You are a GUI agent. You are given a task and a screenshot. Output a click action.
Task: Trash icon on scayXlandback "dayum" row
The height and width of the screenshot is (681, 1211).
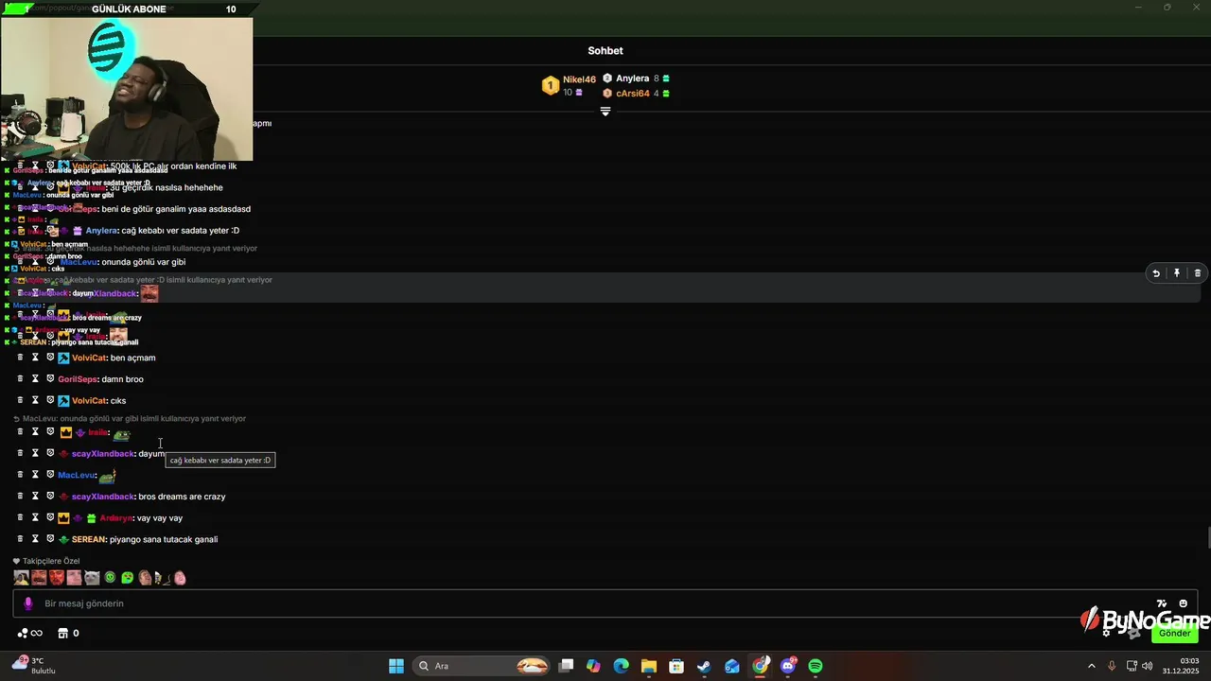[x=20, y=453]
